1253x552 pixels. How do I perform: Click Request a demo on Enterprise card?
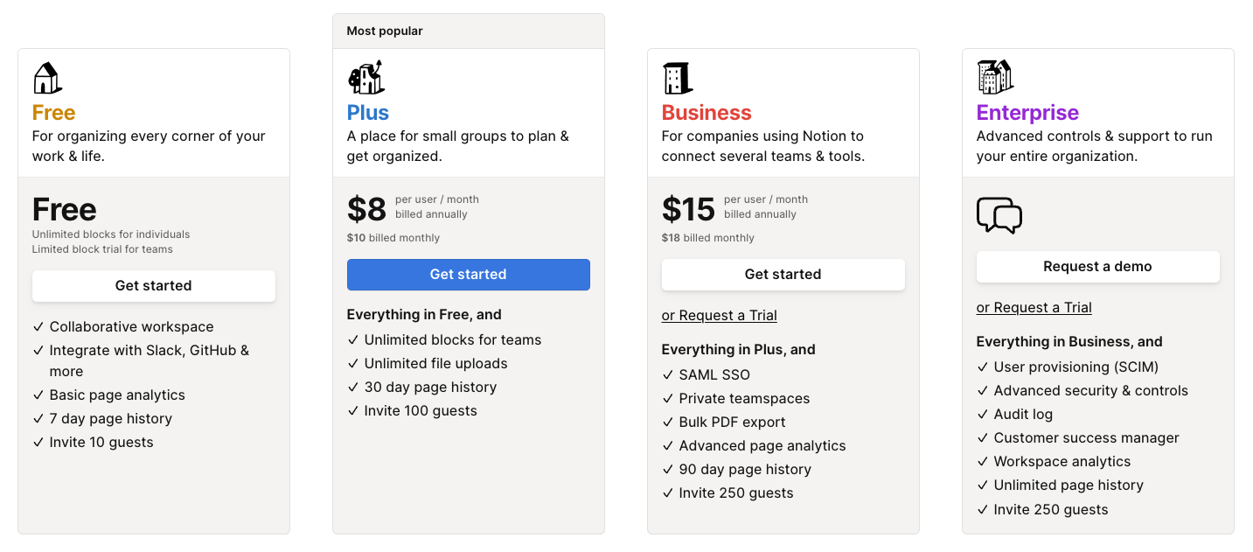click(1097, 267)
